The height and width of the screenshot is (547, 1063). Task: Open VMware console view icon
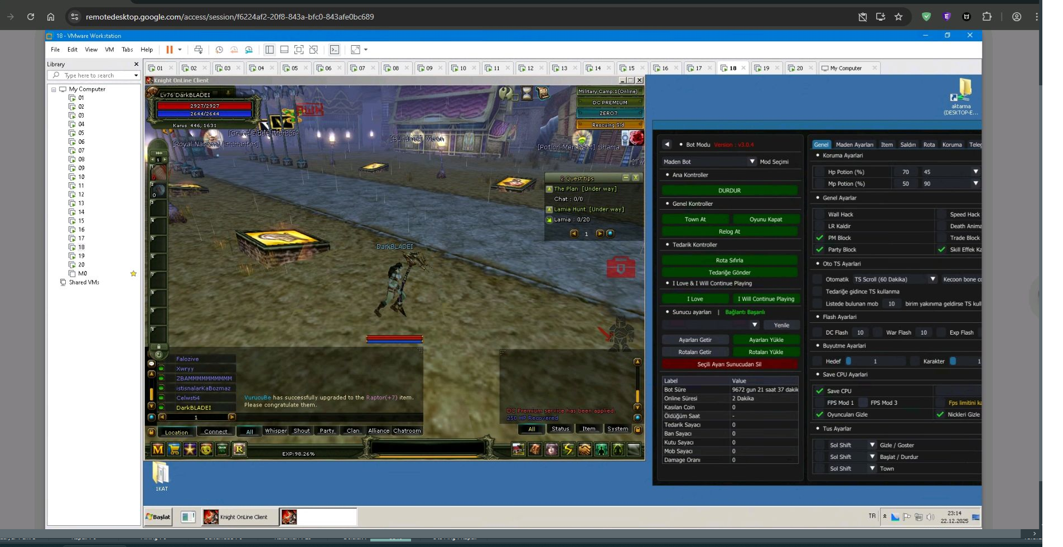(335, 50)
